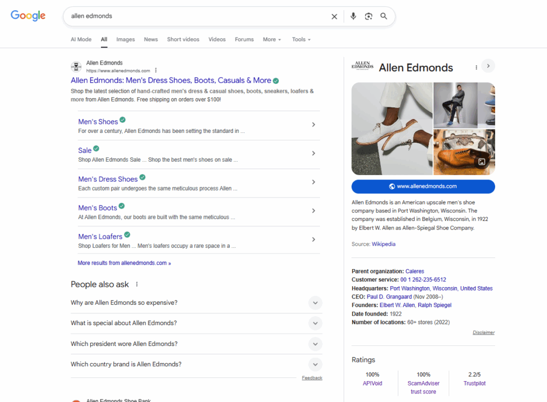Select the AI Mode tab
The image size is (547, 402).
[x=81, y=39]
